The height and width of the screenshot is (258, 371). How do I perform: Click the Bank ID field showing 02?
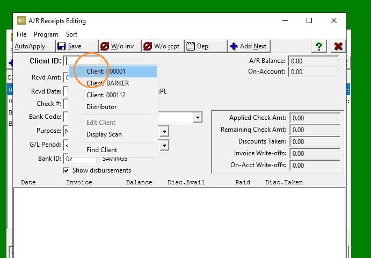coord(80,159)
